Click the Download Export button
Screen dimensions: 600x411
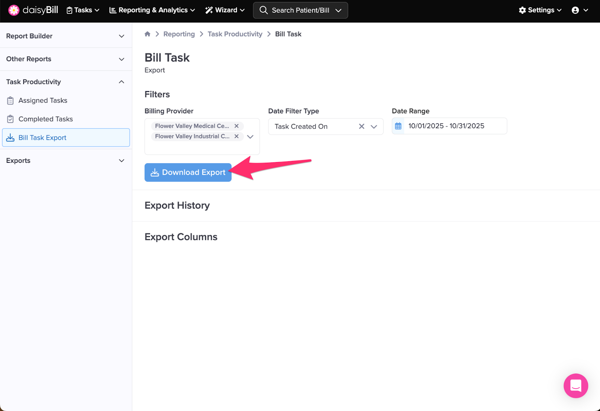click(188, 172)
